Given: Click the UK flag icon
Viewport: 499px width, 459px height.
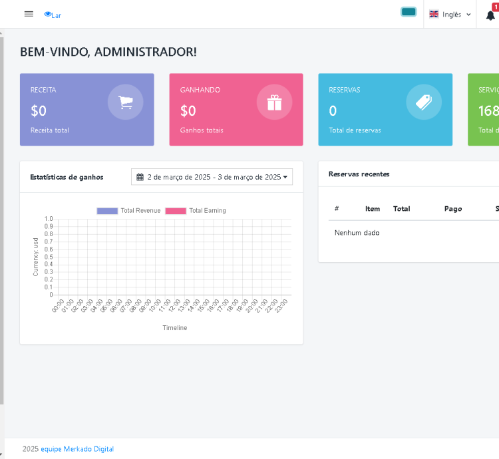Looking at the screenshot, I should click(x=434, y=14).
